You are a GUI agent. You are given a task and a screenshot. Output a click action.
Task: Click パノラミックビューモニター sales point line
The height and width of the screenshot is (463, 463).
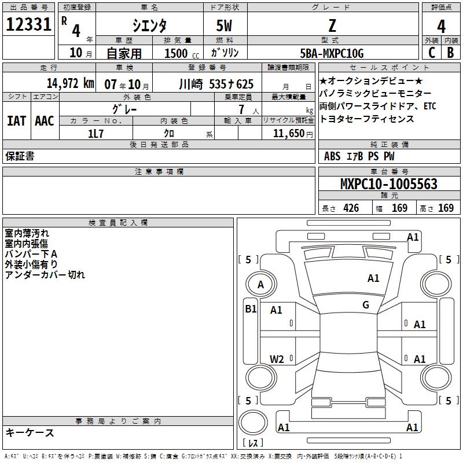(x=375, y=94)
